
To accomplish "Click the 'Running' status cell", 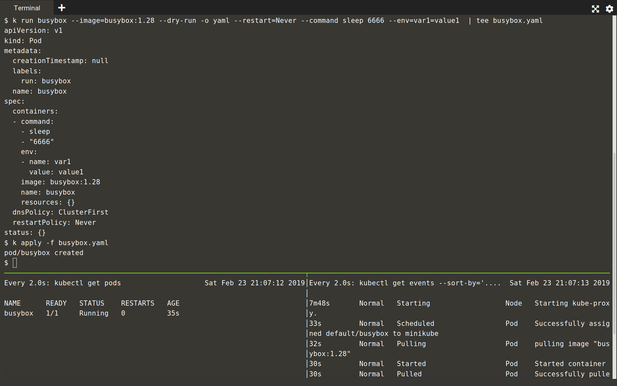I will point(94,313).
